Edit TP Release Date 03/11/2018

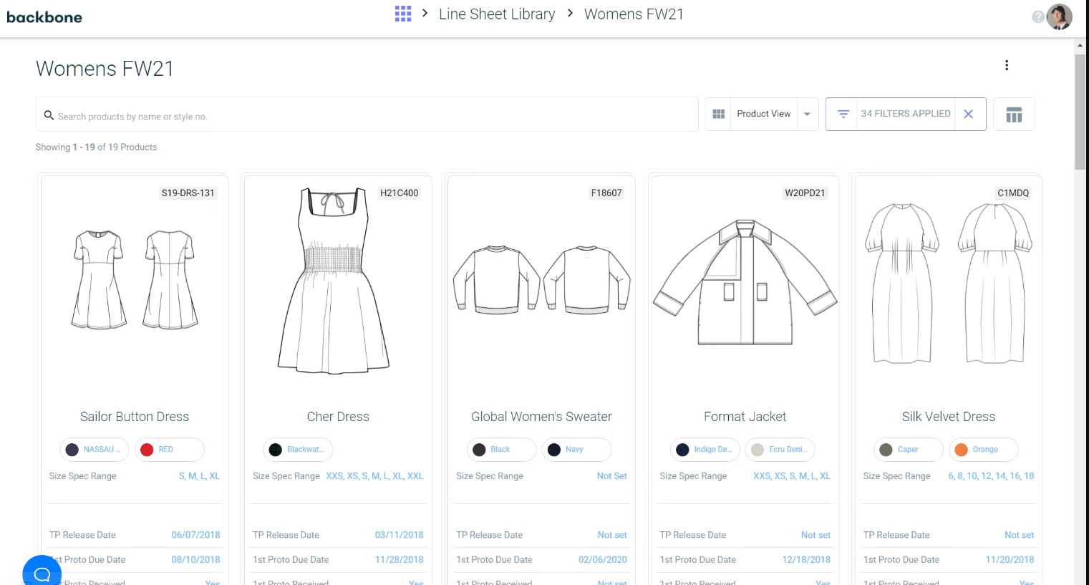pos(399,535)
